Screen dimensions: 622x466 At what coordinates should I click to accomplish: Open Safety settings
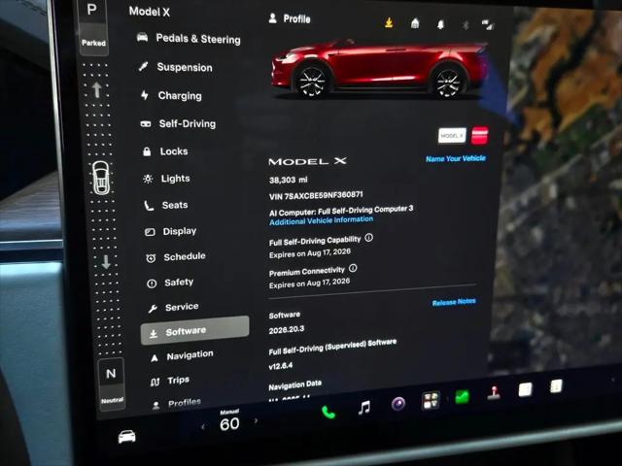(x=170, y=283)
